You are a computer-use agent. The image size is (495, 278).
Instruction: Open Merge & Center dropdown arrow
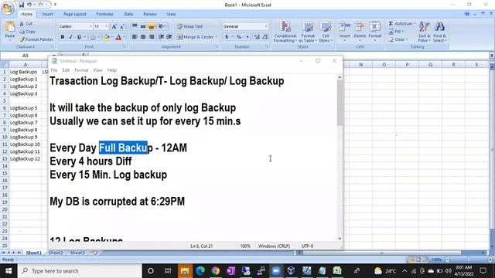coord(217,37)
